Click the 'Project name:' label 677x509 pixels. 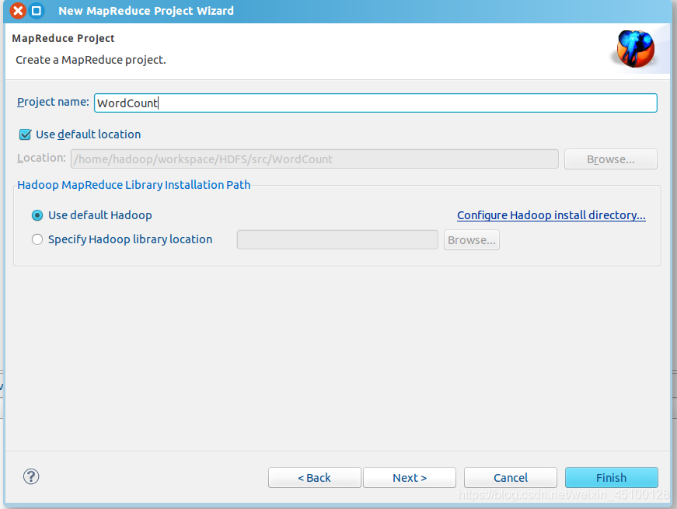click(53, 102)
